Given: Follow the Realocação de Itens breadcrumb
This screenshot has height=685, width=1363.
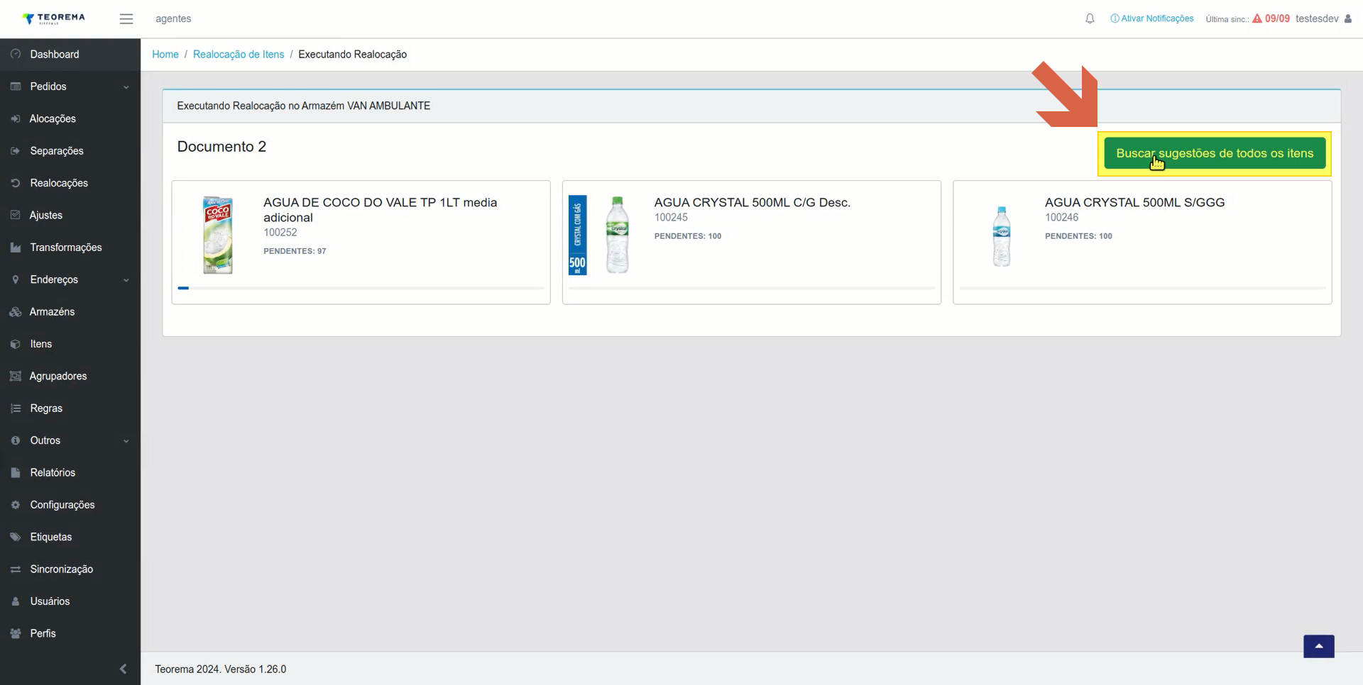Looking at the screenshot, I should (x=239, y=55).
